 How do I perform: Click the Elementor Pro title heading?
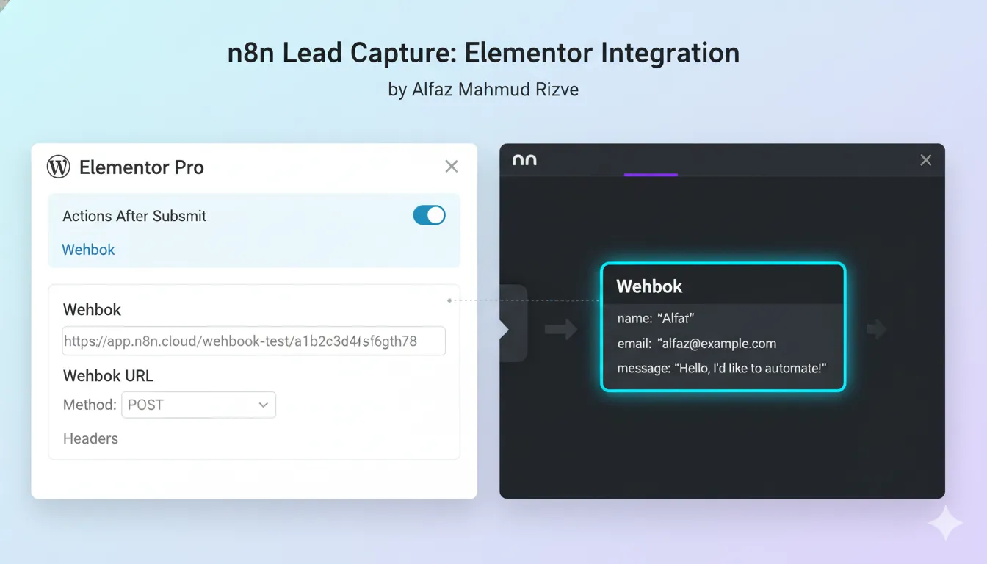pos(141,167)
